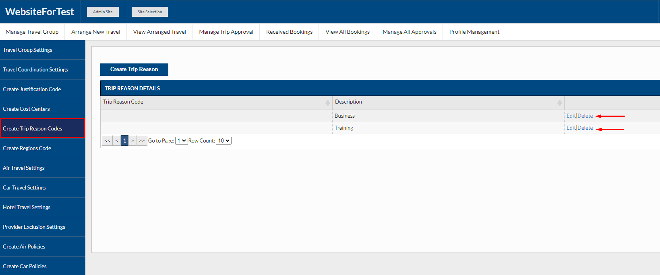Select Create Trip Reason Codes in sidebar

[43, 128]
